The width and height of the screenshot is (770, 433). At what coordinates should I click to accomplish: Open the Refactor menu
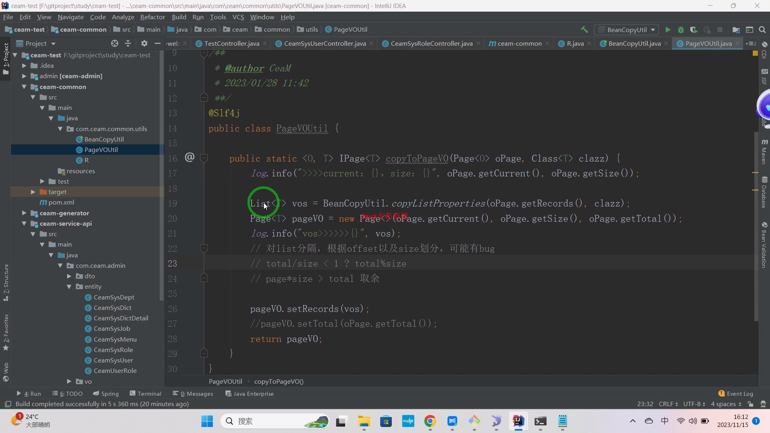tap(152, 17)
